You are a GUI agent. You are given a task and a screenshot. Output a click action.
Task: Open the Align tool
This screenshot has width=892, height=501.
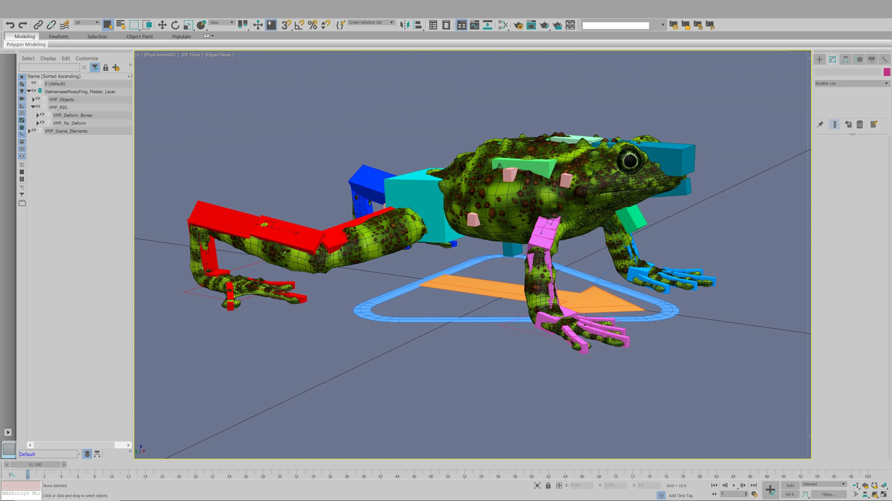pyautogui.click(x=417, y=25)
